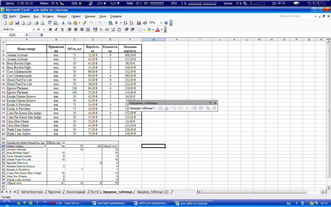Decrease cell indent
This screenshot has width=331, height=207.
[x=126, y=29]
